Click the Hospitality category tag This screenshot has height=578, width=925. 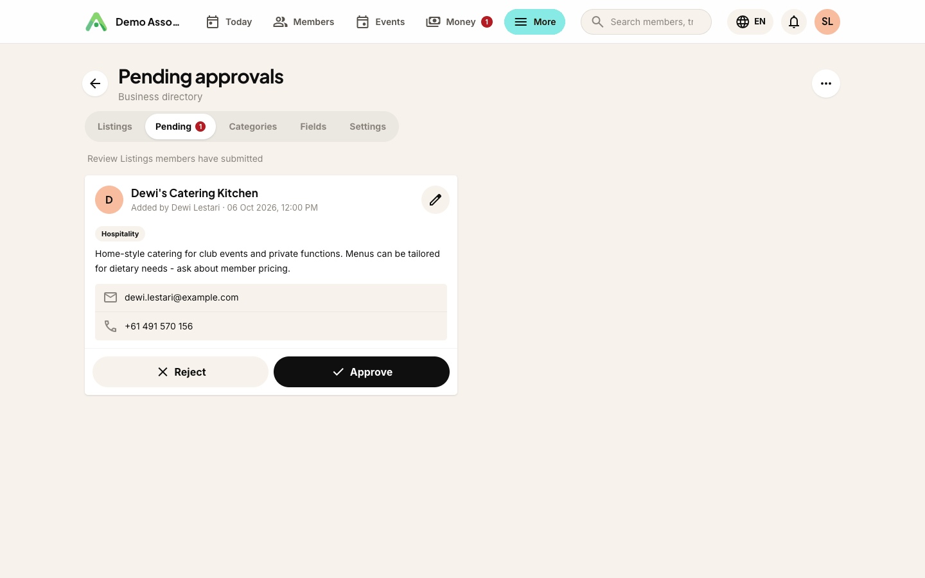pyautogui.click(x=120, y=234)
